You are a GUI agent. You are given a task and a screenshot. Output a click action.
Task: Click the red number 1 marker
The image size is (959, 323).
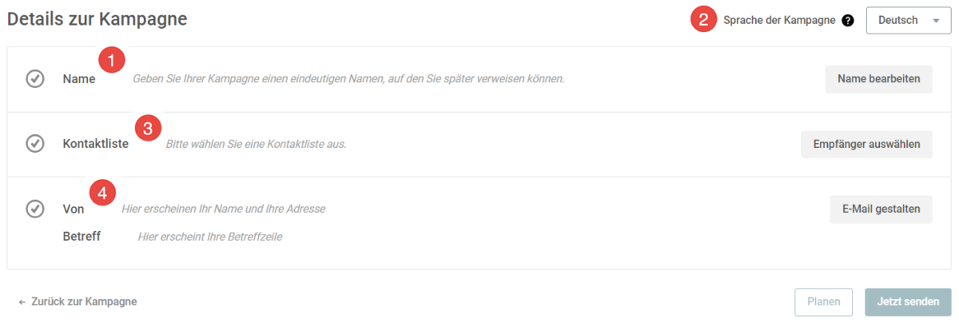[111, 60]
